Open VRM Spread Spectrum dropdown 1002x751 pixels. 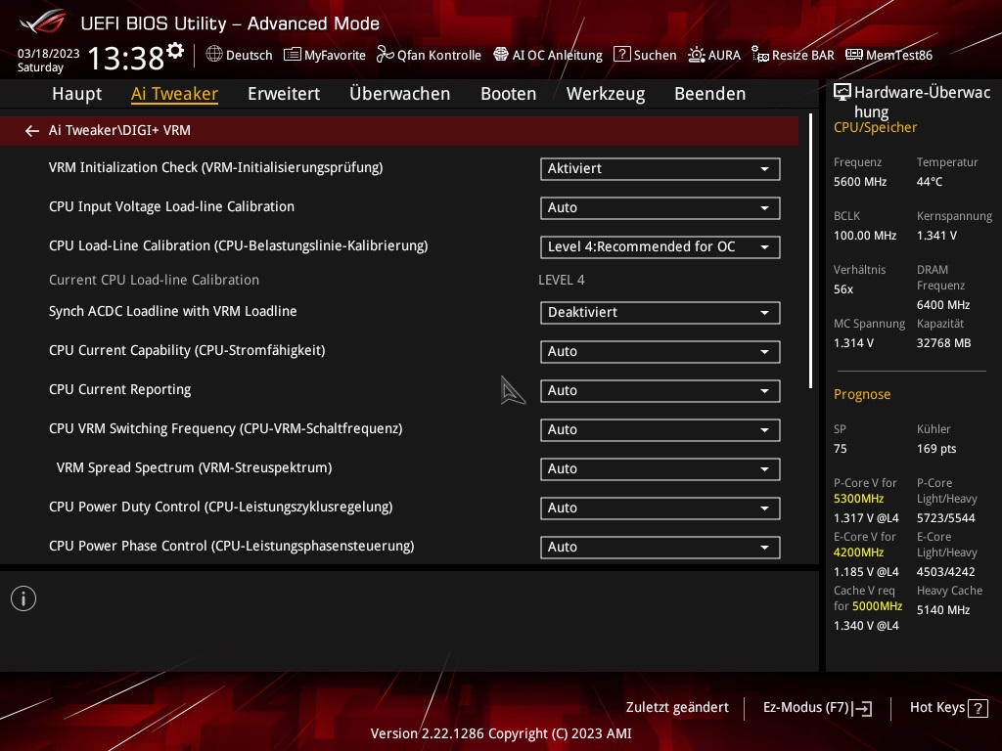[x=660, y=468]
